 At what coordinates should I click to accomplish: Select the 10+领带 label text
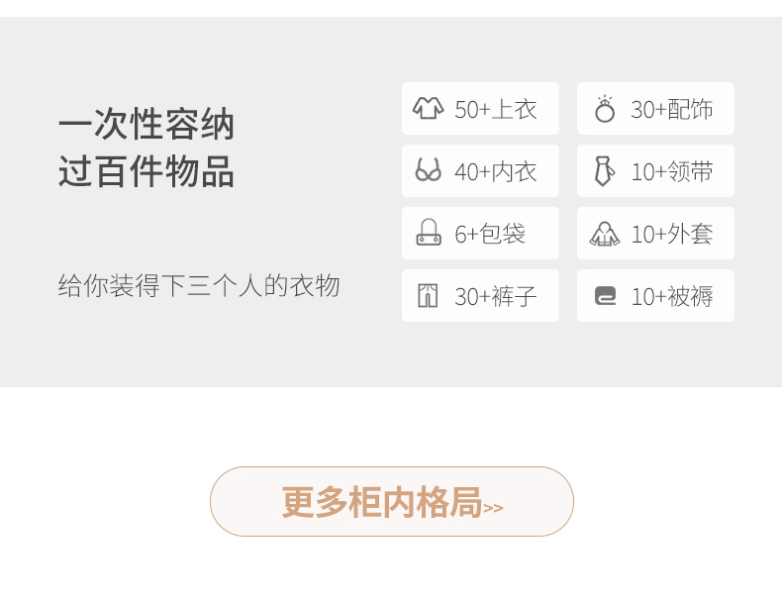pyautogui.click(x=671, y=171)
